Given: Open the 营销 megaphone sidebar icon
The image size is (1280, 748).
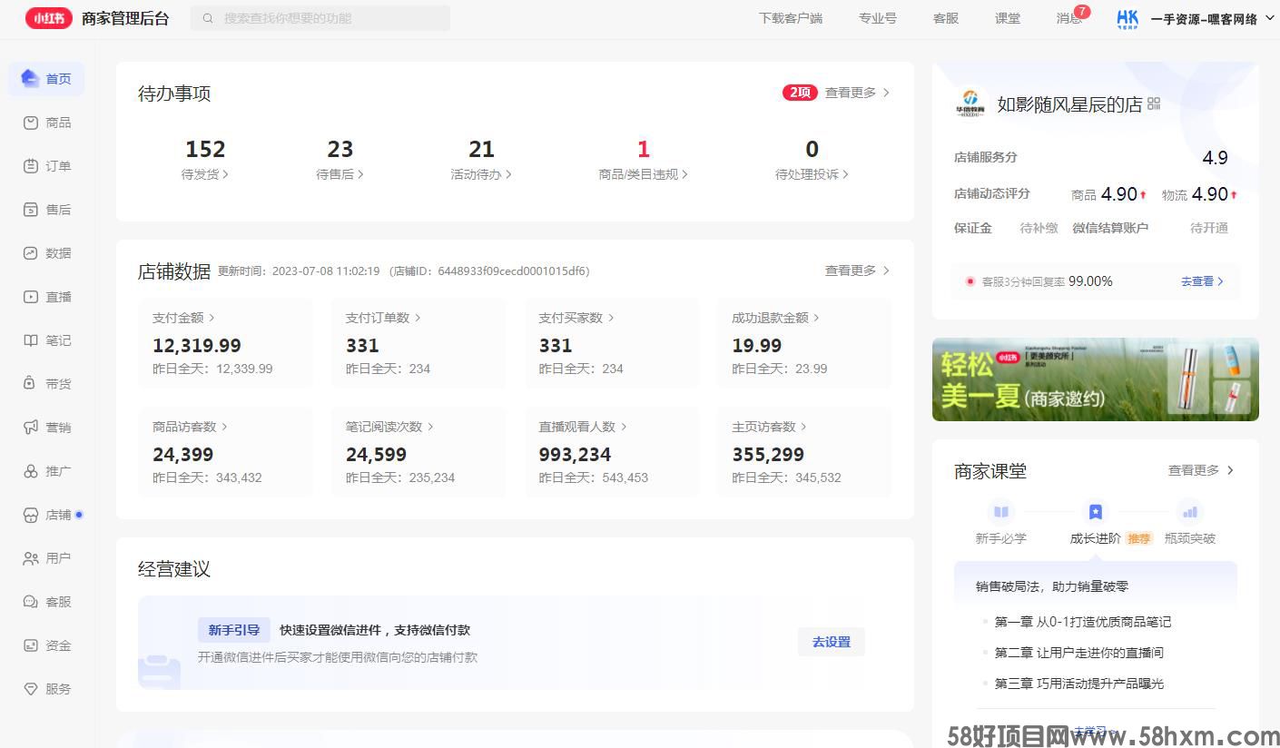Looking at the screenshot, I should click(30, 427).
